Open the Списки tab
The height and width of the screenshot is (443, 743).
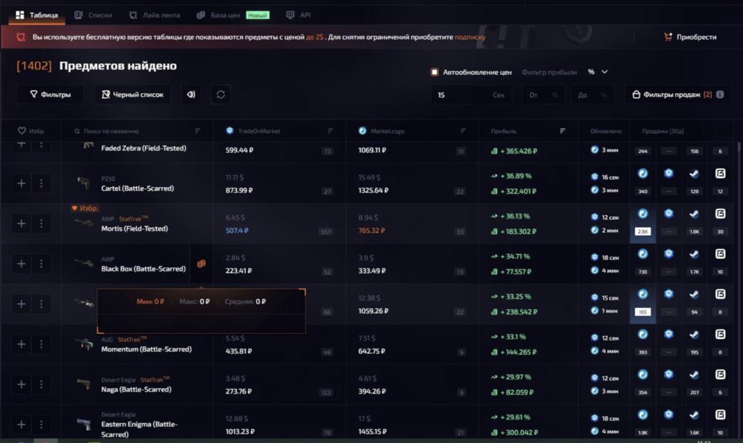point(93,15)
